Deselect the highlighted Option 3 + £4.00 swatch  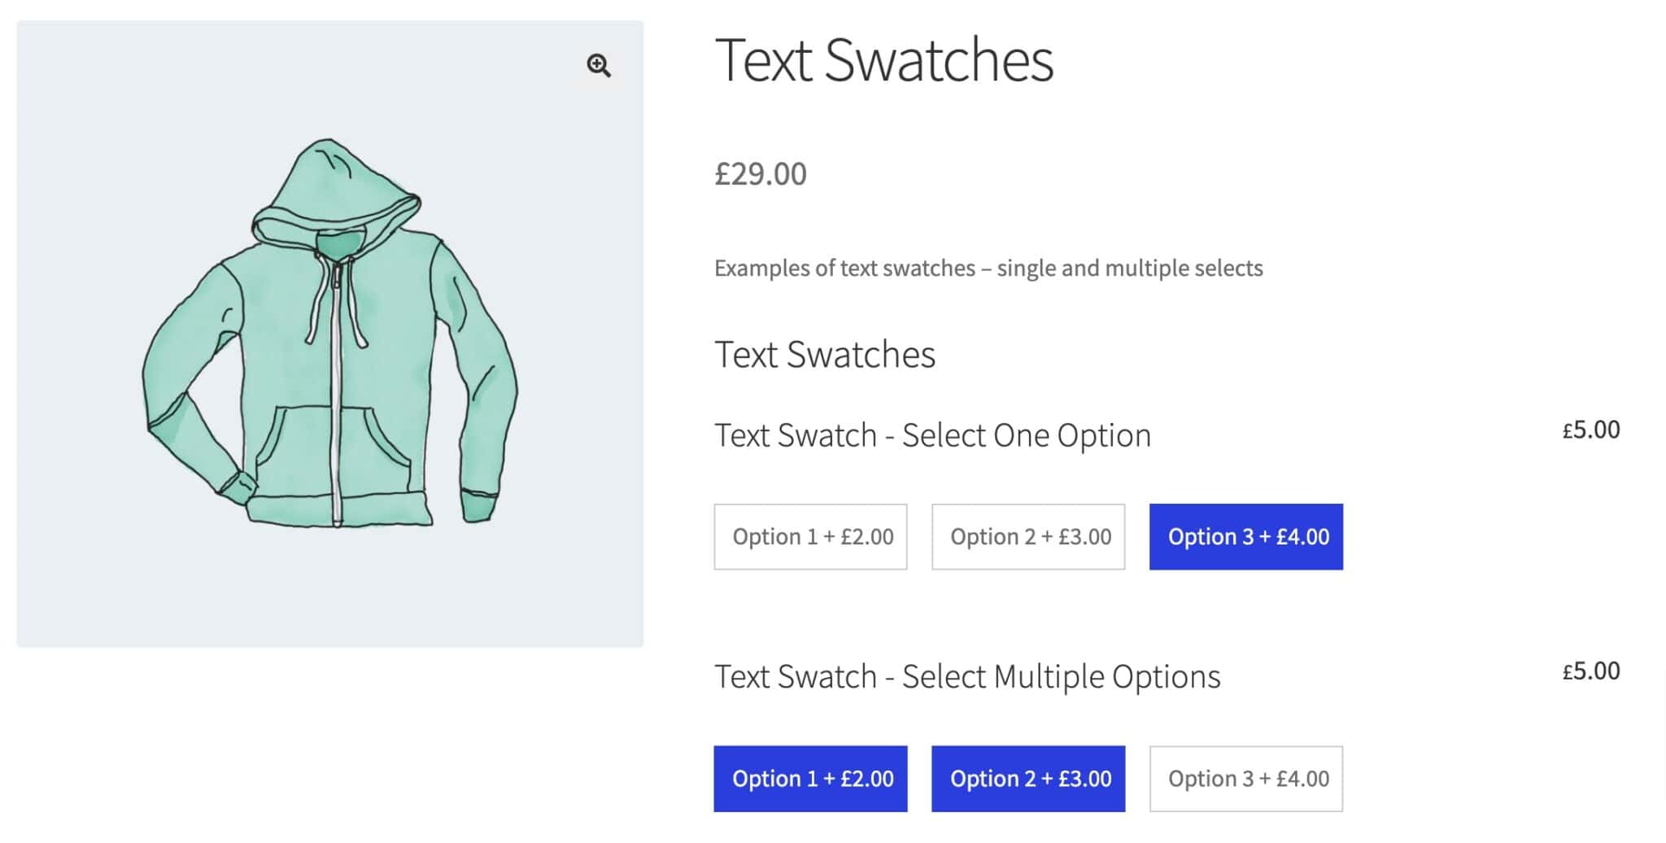pos(1245,536)
